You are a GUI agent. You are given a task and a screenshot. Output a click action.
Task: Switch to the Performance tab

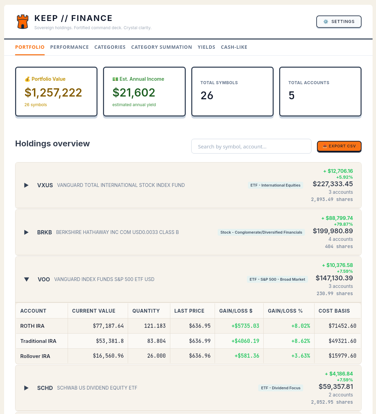69,47
